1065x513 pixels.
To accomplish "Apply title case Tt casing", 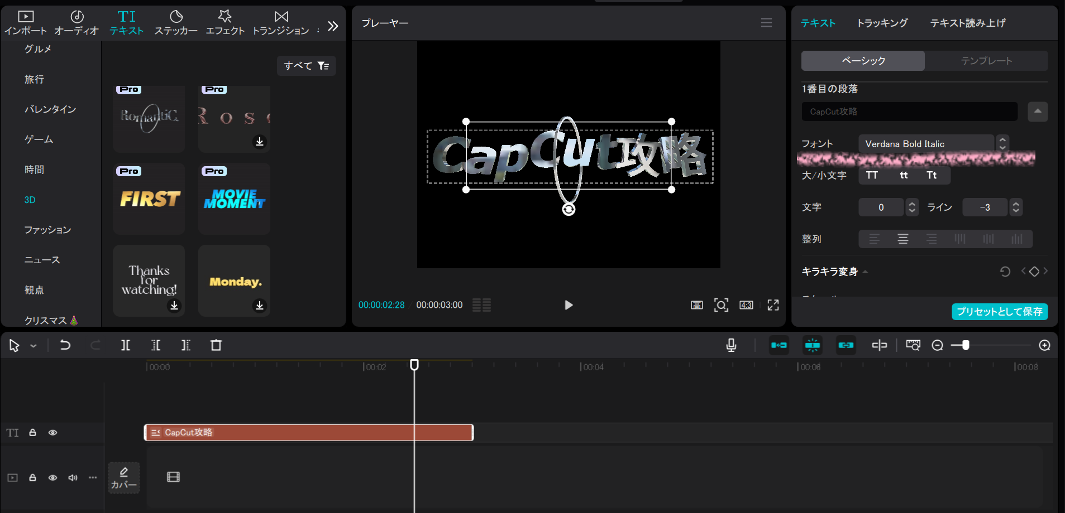I will (x=932, y=175).
